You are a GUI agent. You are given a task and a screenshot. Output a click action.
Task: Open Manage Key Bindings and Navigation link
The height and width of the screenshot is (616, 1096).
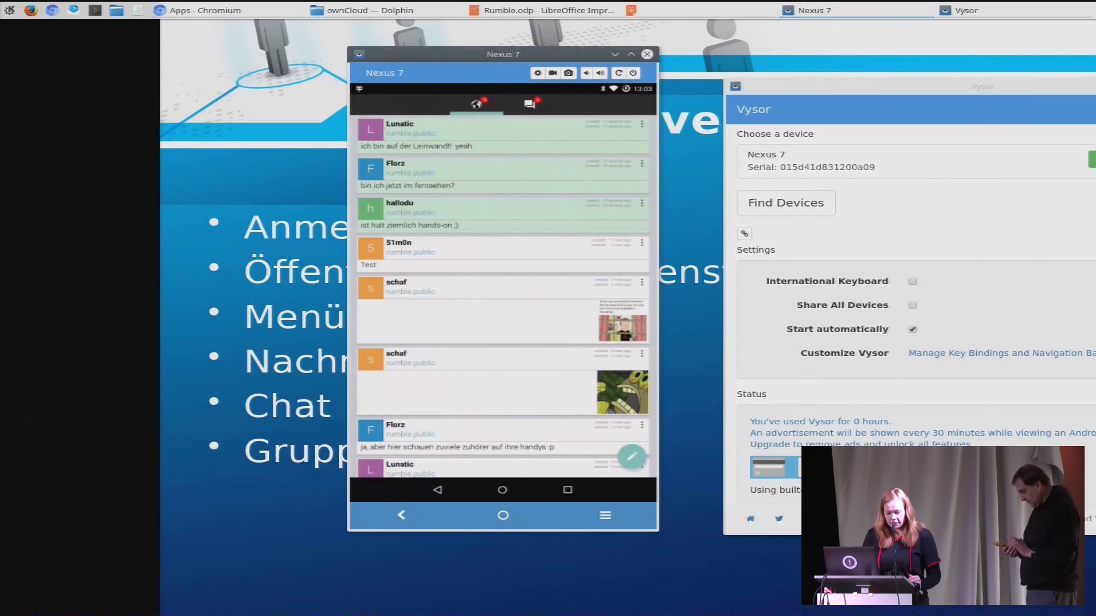pyautogui.click(x=1002, y=353)
